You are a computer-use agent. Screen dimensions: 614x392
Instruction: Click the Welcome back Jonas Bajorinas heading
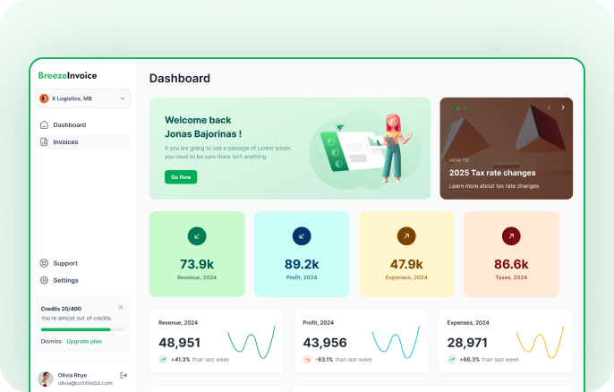tap(203, 127)
